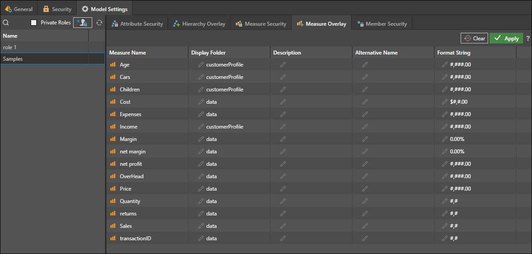
Task: Edit Display Folder for Age measure
Action: 201,65
